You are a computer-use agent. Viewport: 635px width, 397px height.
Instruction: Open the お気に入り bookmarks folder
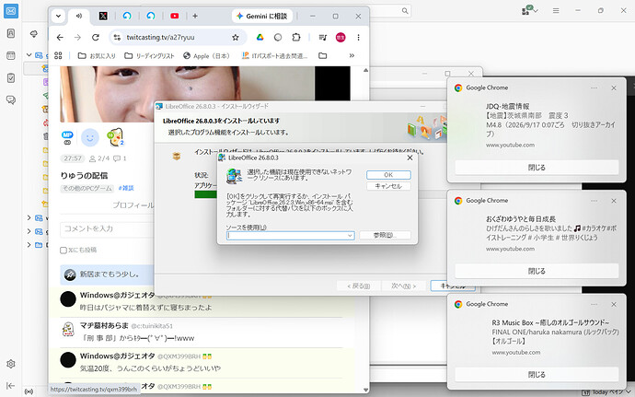97,55
